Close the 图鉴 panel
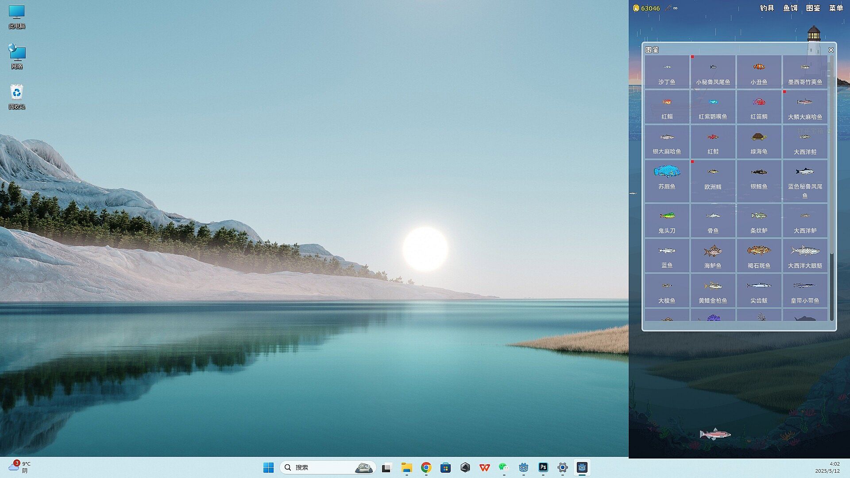 tap(831, 50)
